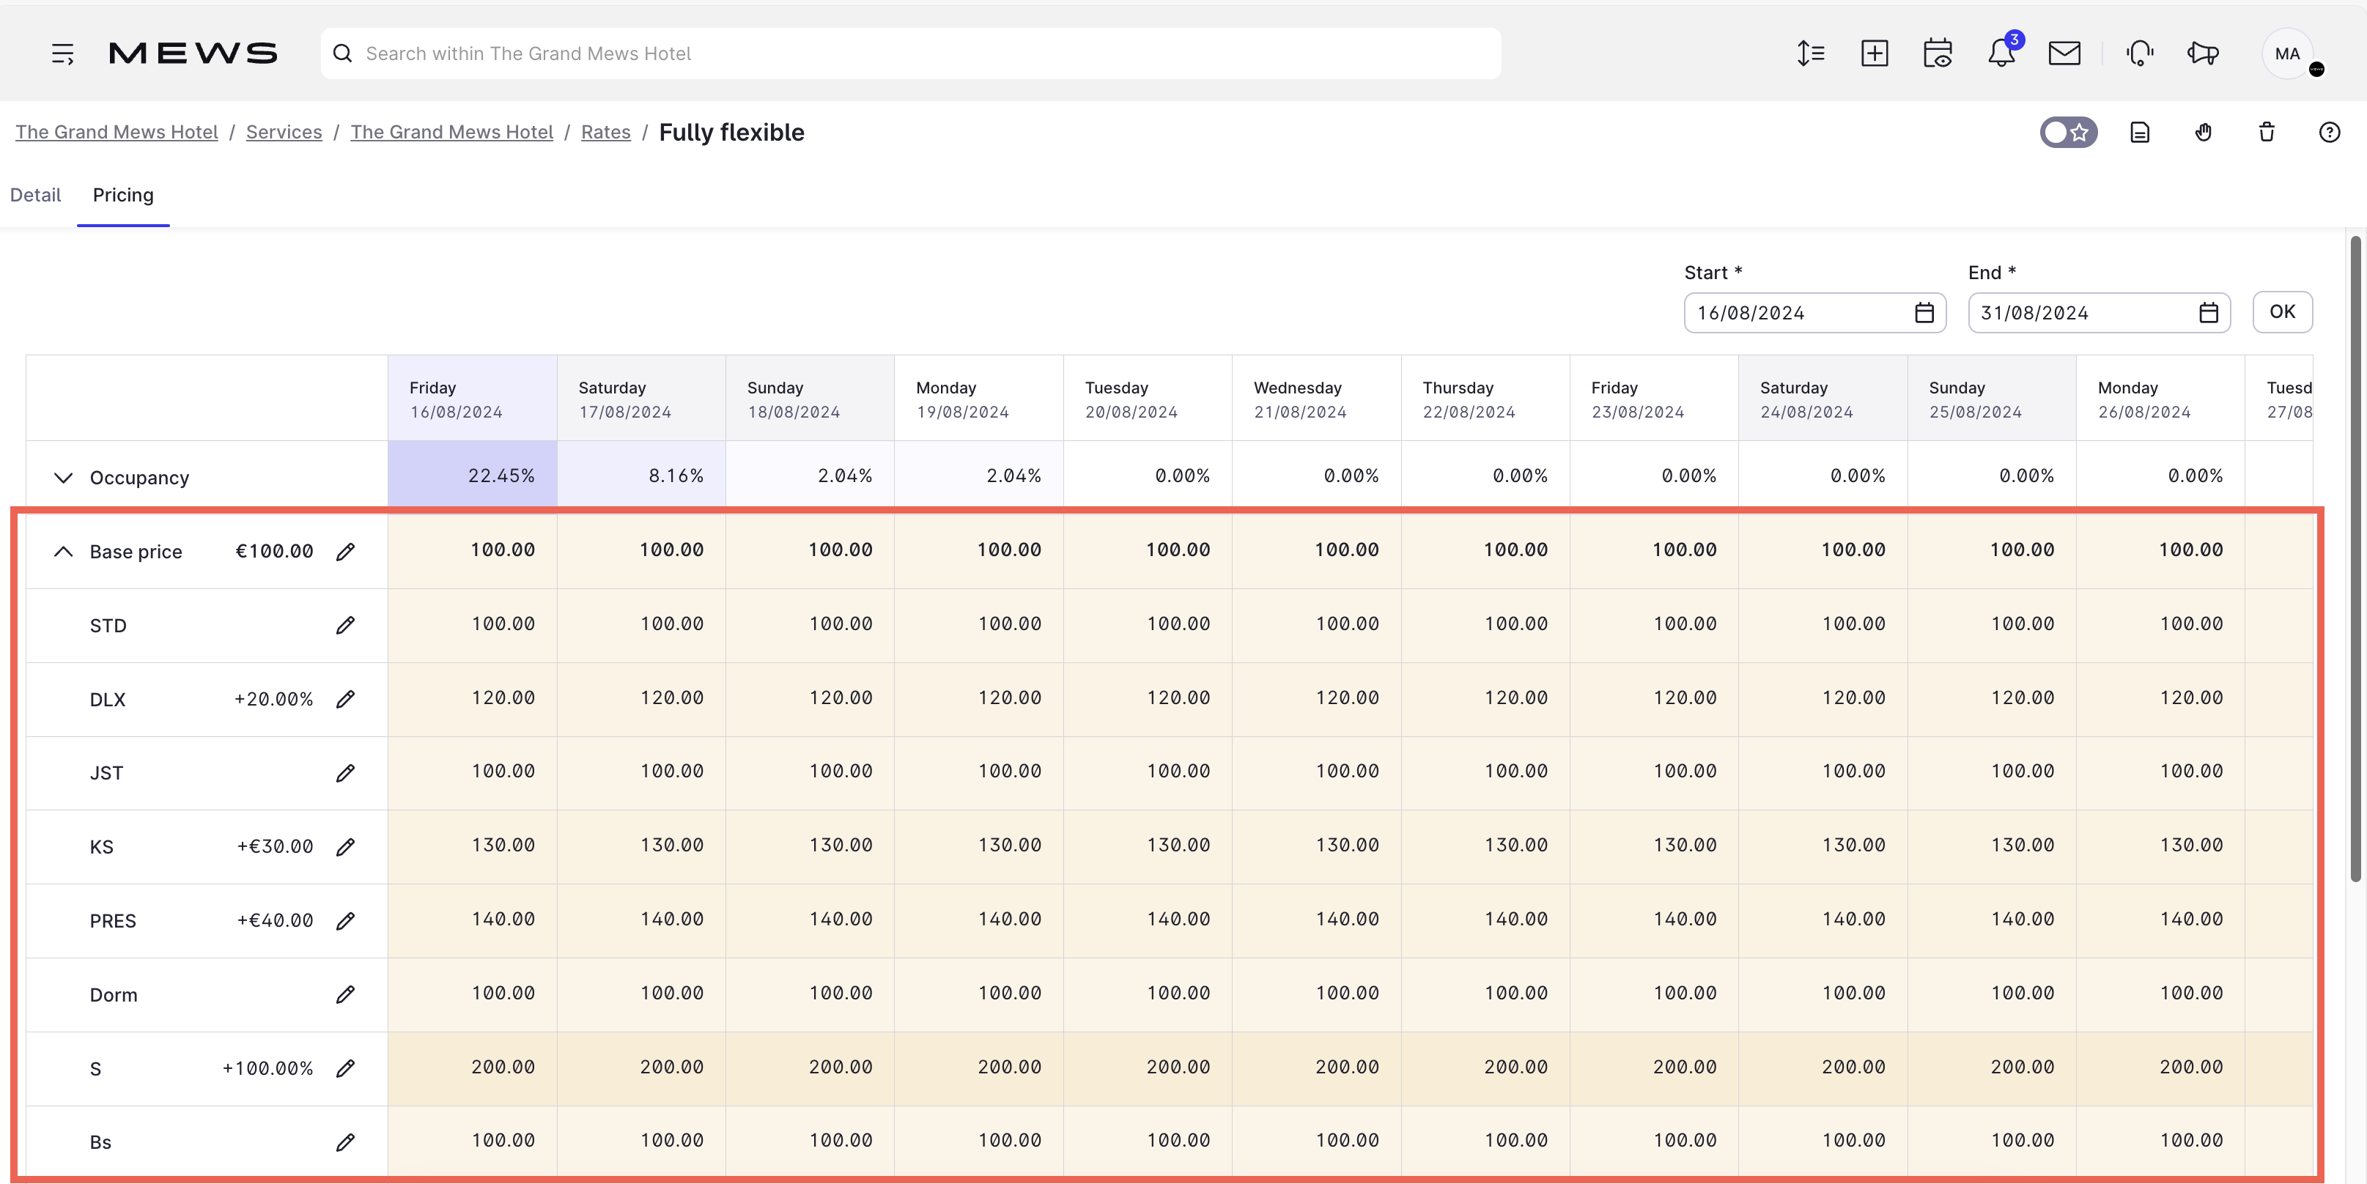
Task: Open the MA user profile avatar
Action: (x=2287, y=53)
